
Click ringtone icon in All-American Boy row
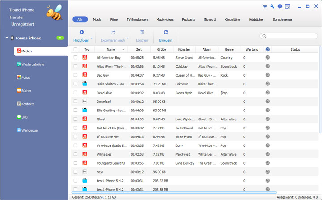click(x=267, y=57)
